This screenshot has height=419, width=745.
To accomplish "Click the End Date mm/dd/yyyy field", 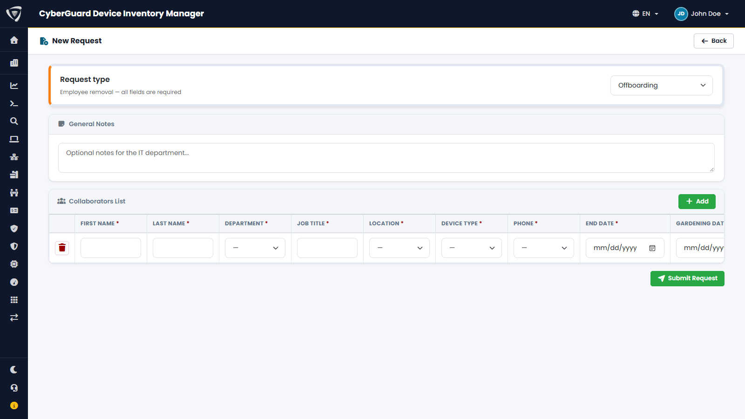I will 625,248.
